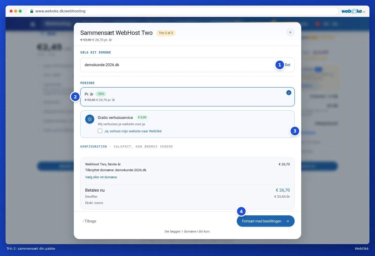Image resolution: width=375 pixels, height=256 pixels.
Task: Click "Der lægges 1 domæne i din kurv."
Action: [187, 232]
